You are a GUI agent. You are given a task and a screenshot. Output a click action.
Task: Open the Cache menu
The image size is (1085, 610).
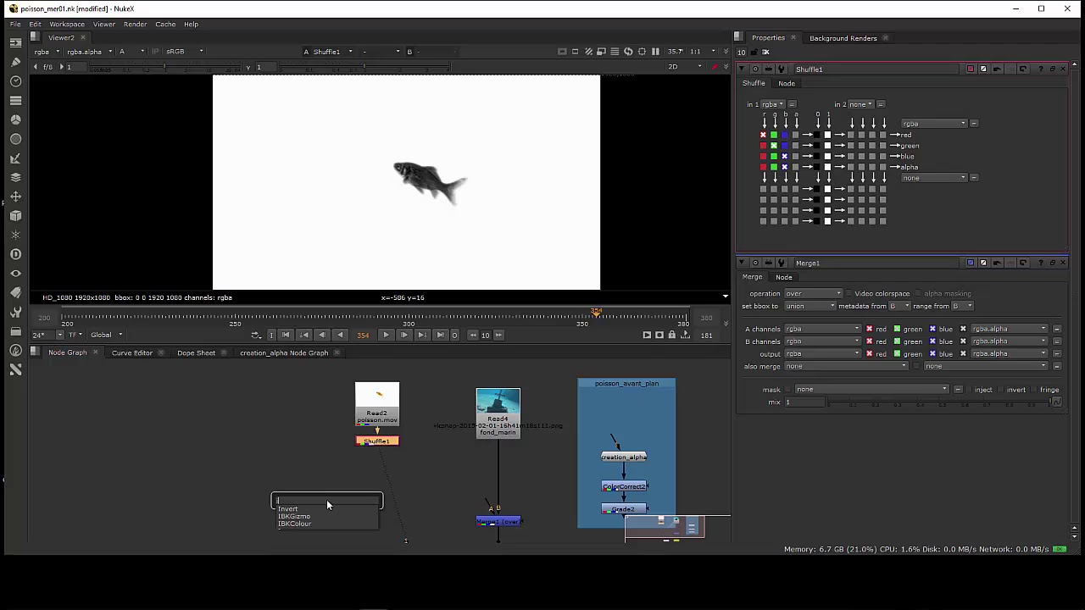click(165, 24)
